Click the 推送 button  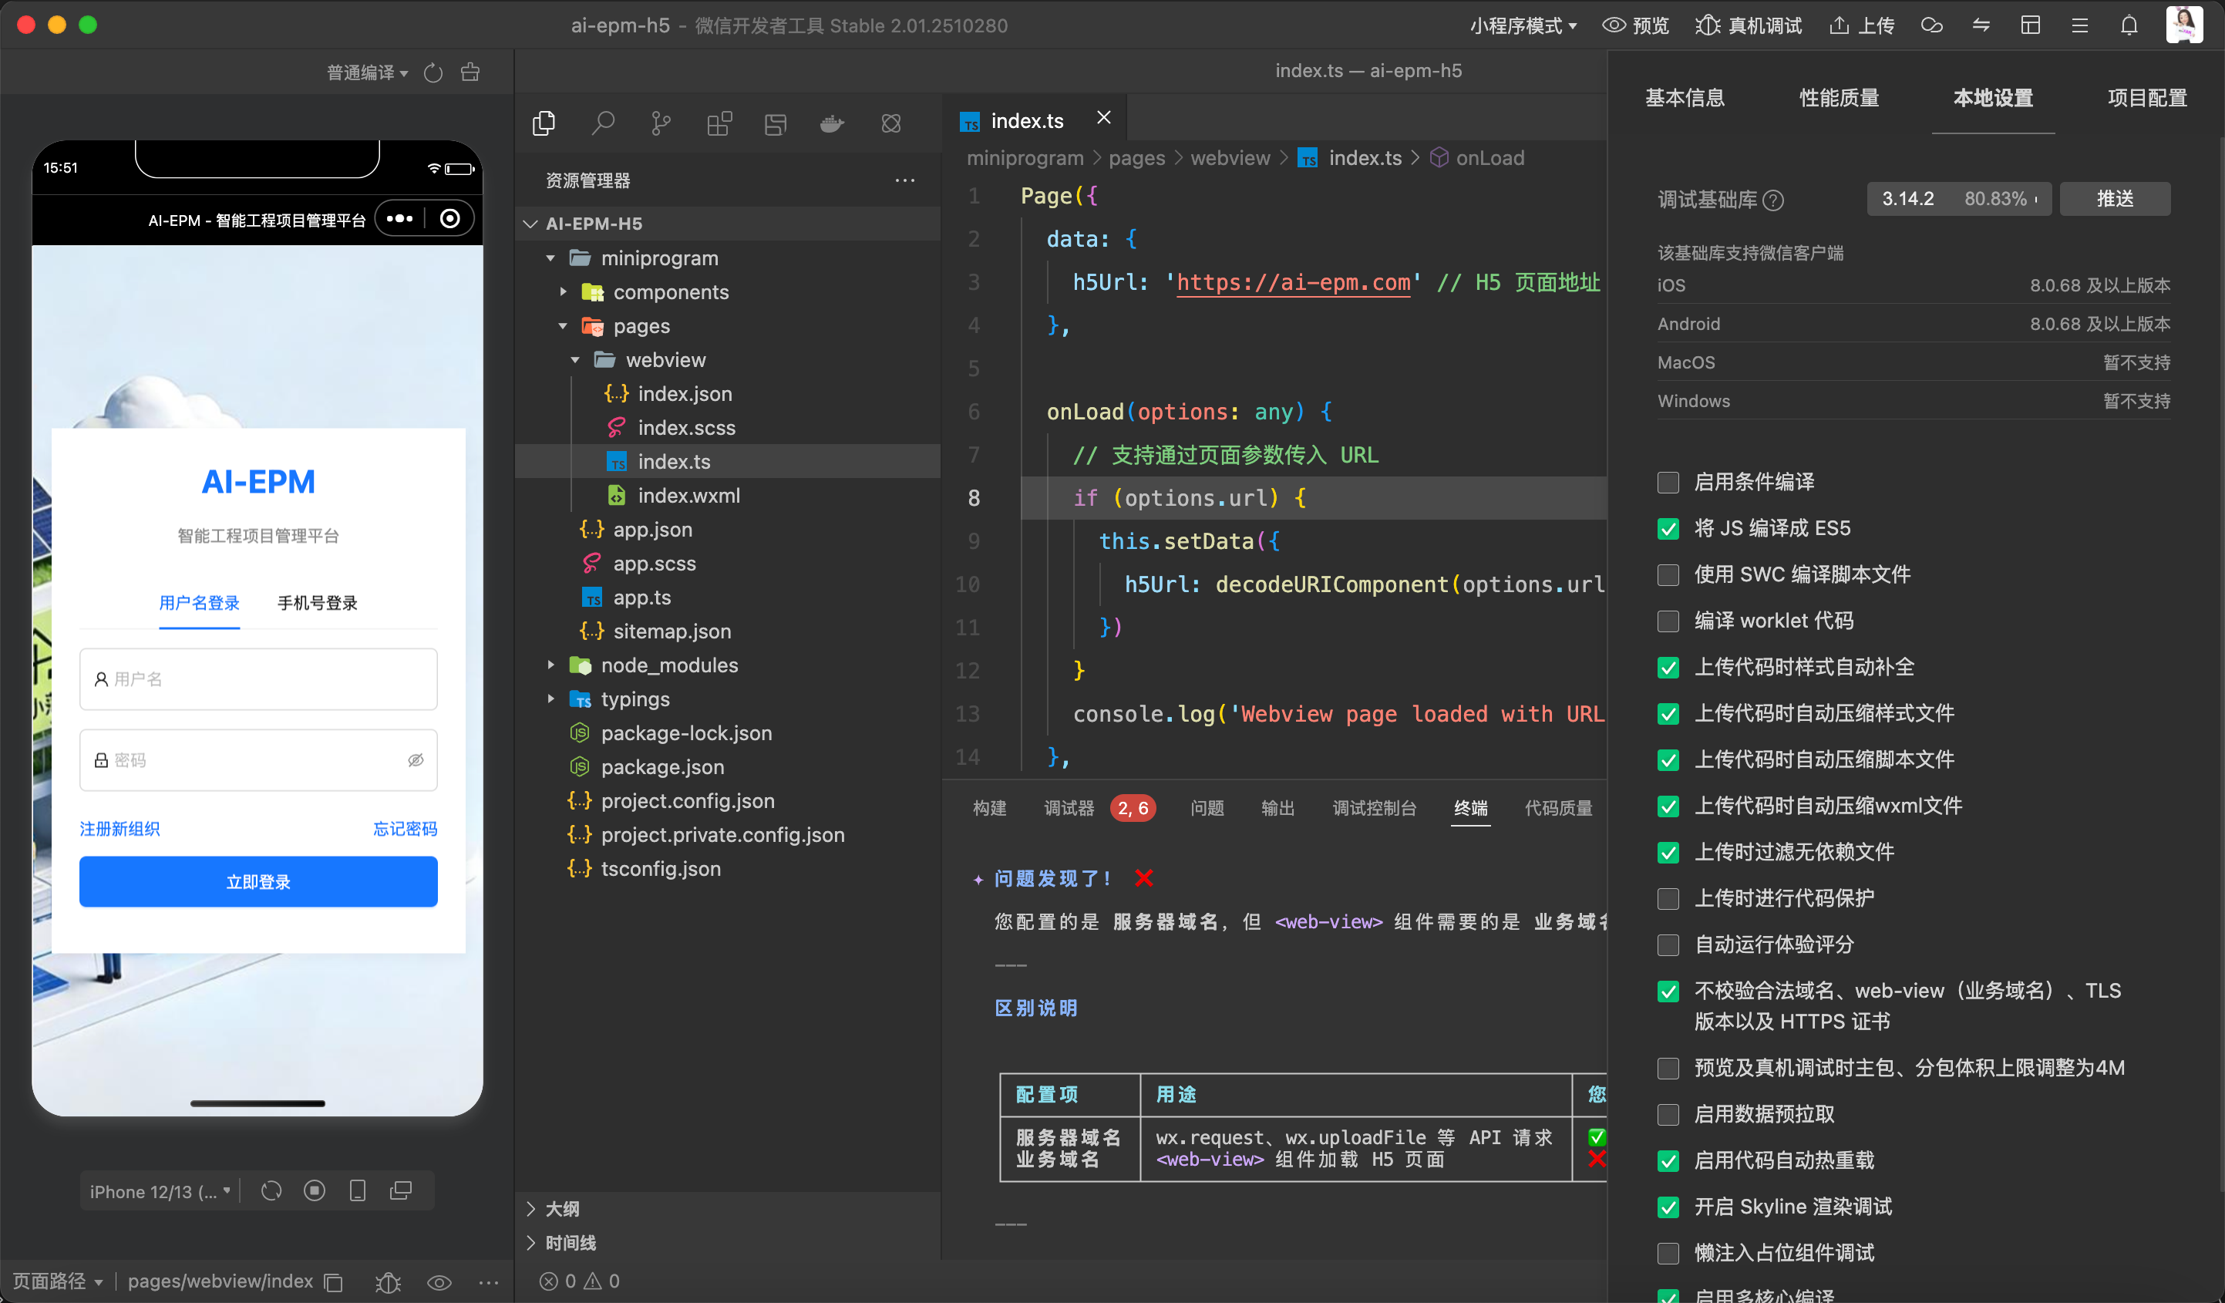[2114, 199]
